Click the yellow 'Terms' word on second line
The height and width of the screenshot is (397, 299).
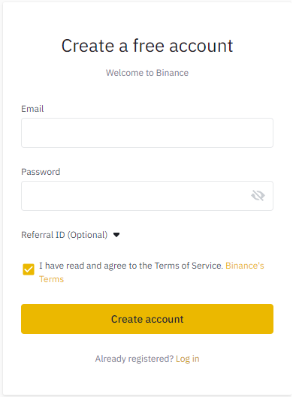pyautogui.click(x=51, y=279)
